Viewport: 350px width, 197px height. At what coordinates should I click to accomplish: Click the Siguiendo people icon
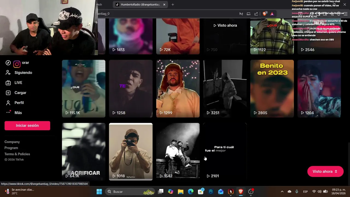(x=8, y=73)
